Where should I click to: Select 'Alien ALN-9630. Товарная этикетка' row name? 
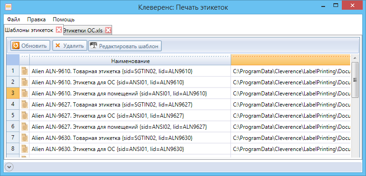tap(112, 138)
